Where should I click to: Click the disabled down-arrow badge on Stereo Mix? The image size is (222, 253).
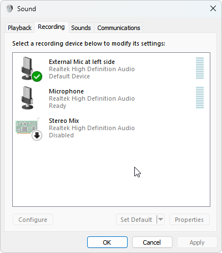coord(37,136)
